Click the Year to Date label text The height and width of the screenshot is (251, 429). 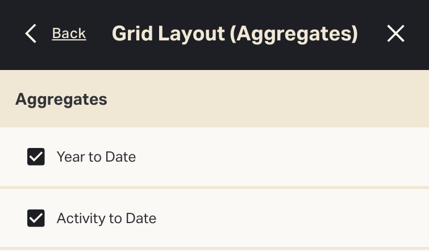[96, 157]
